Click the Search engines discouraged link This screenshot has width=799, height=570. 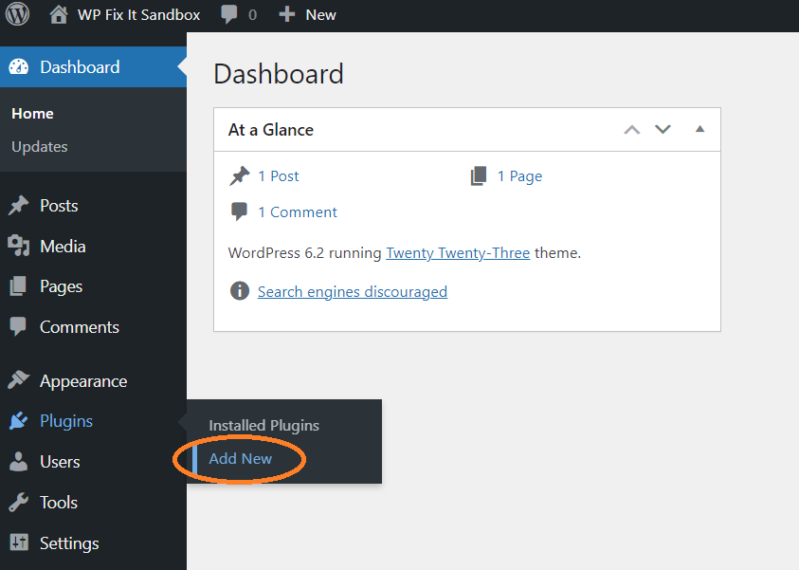point(353,291)
